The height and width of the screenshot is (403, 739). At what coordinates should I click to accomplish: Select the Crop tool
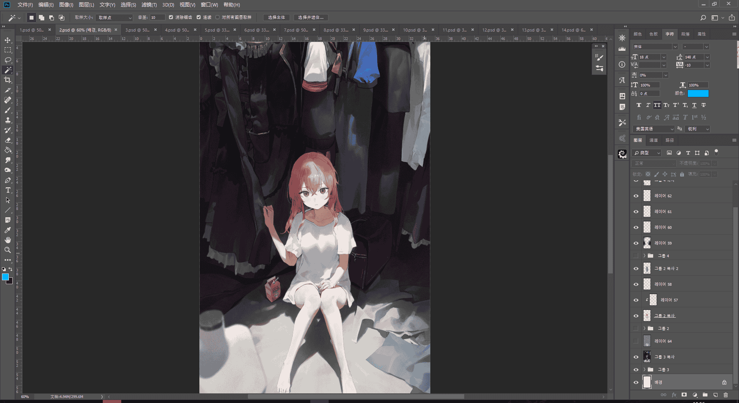8,80
